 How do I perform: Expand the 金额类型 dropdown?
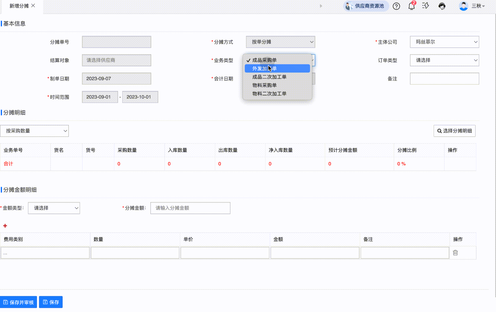pos(54,208)
